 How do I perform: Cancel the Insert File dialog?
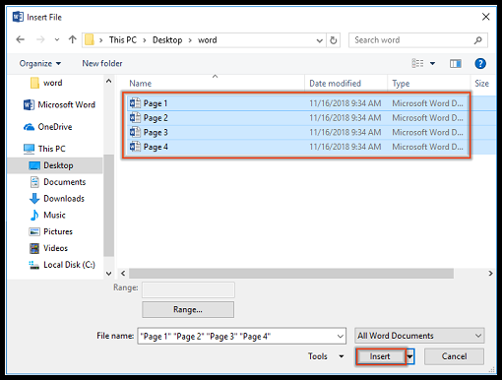tap(454, 356)
